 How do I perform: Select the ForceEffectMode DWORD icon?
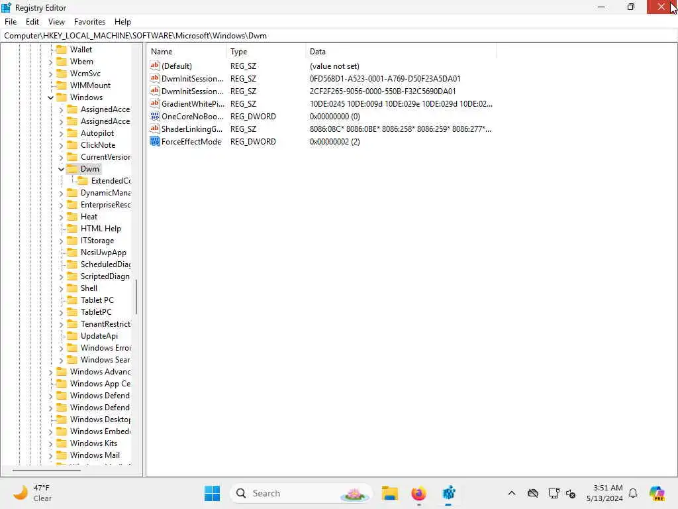click(x=155, y=142)
